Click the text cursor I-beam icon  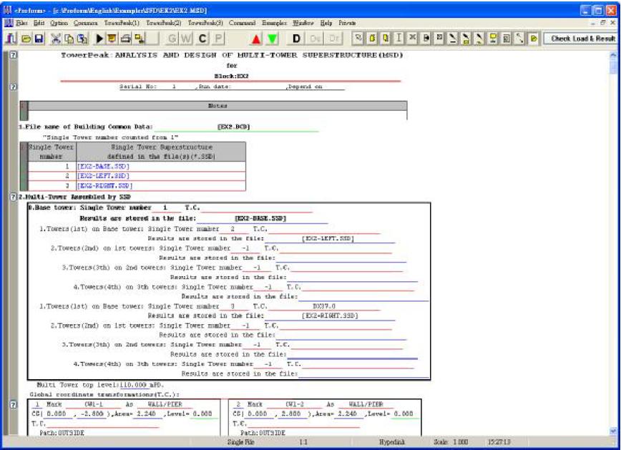click(398, 39)
